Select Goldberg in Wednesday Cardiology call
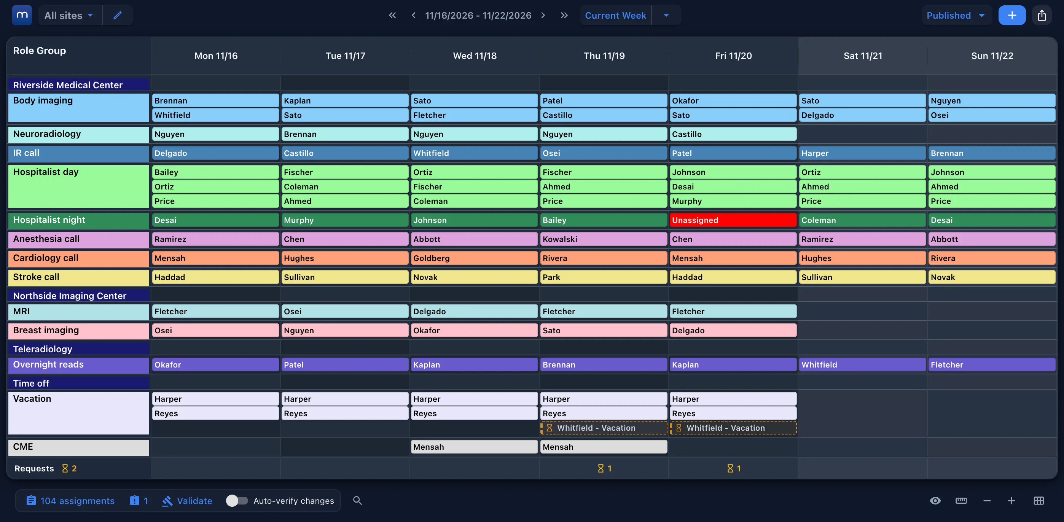Viewport: 1064px width, 522px height. pos(474,258)
